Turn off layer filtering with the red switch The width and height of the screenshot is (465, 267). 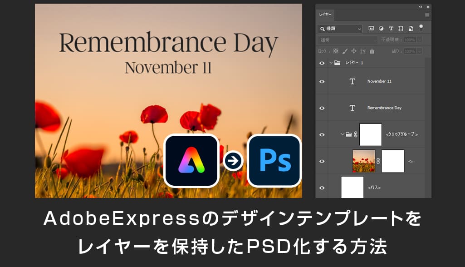(421, 27)
